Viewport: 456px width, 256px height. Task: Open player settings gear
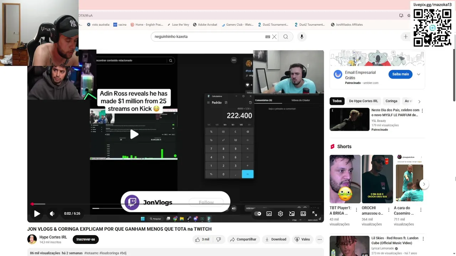coord(280,214)
